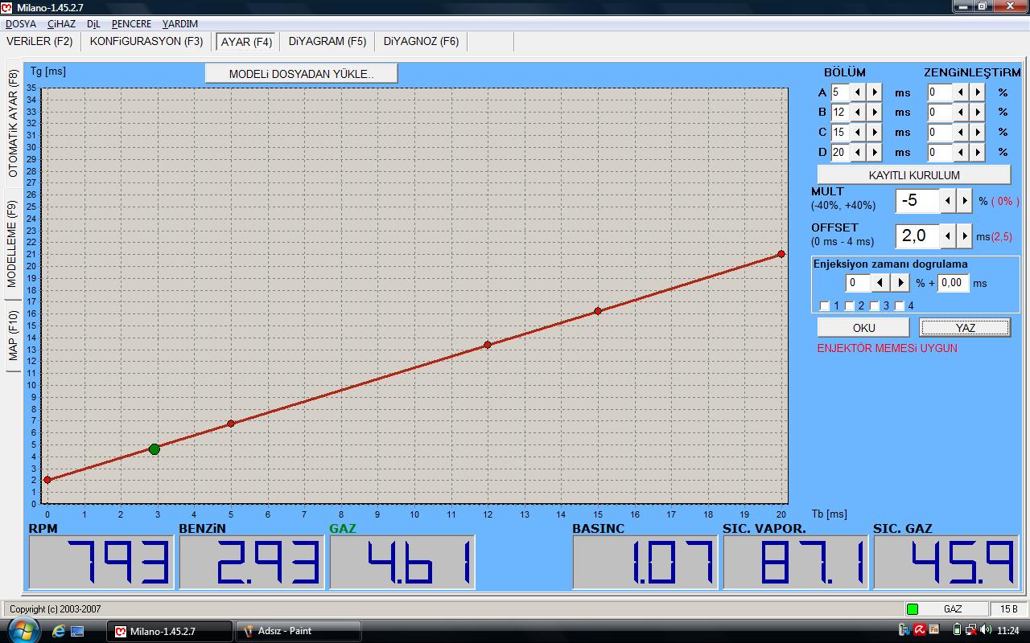
Task: Click KAYITLI KURULUM button
Action: pos(914,174)
